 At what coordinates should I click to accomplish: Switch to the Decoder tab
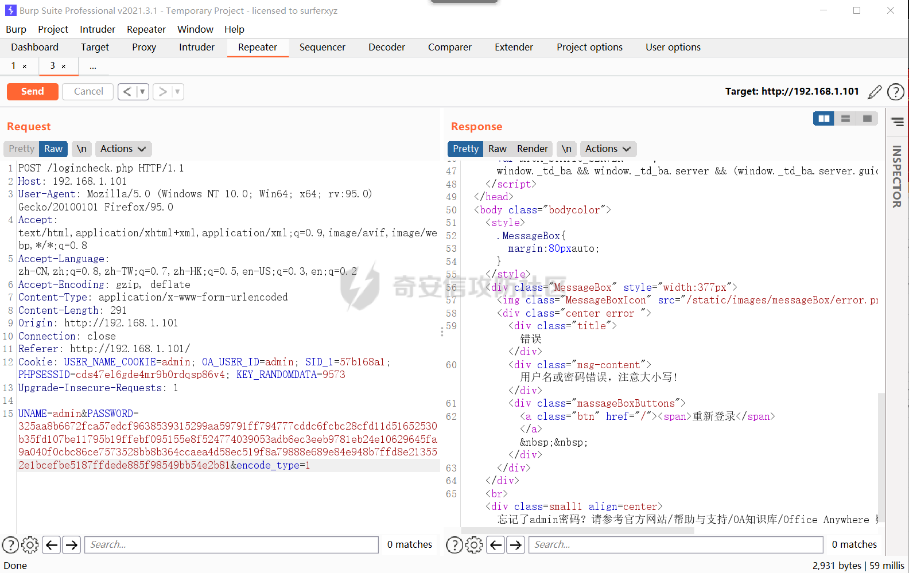[387, 48]
